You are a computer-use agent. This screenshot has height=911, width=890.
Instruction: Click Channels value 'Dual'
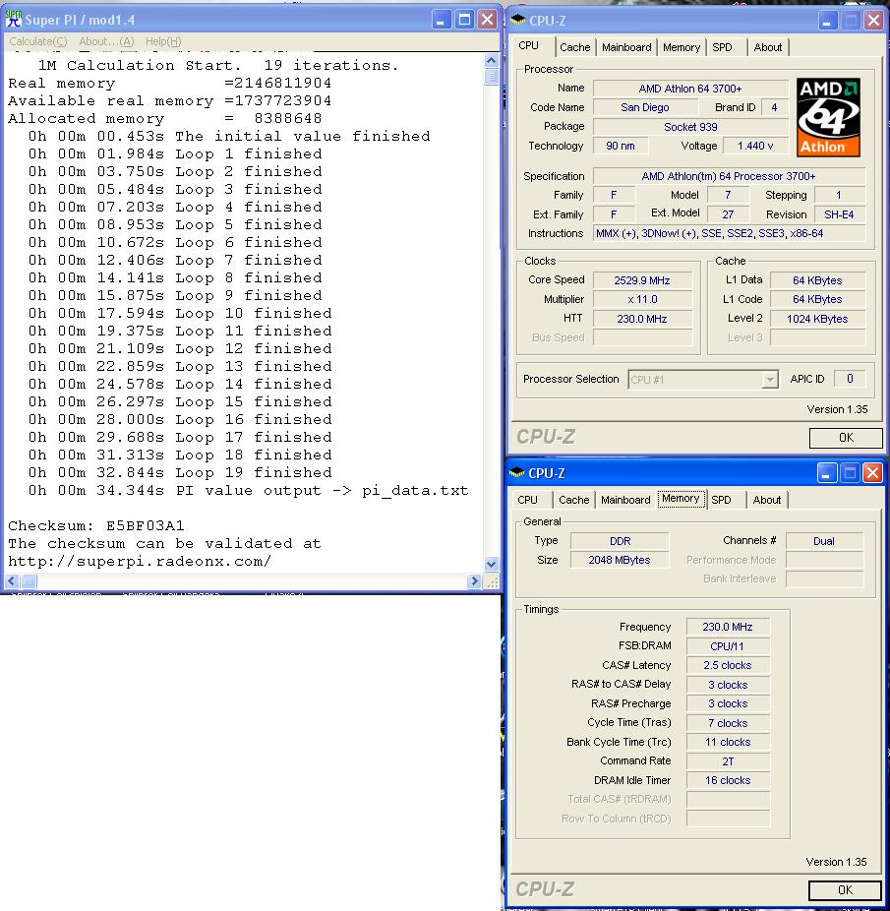coord(824,541)
